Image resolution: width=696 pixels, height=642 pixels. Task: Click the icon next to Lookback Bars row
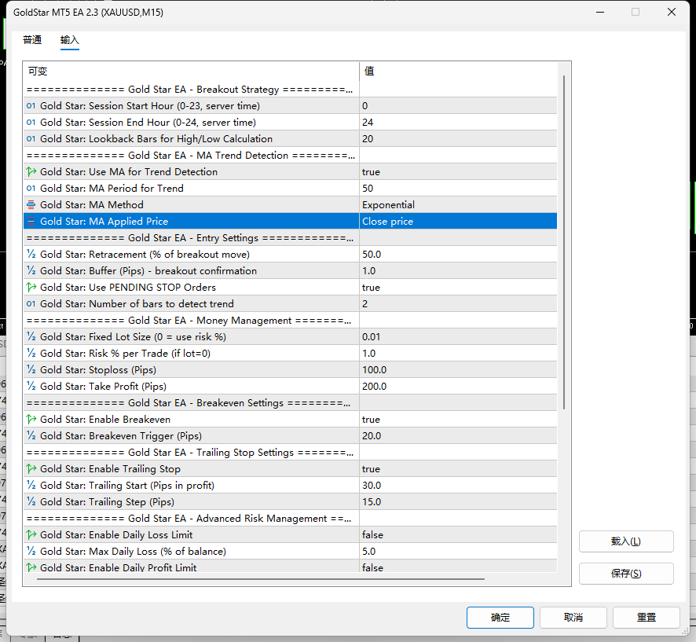31,139
